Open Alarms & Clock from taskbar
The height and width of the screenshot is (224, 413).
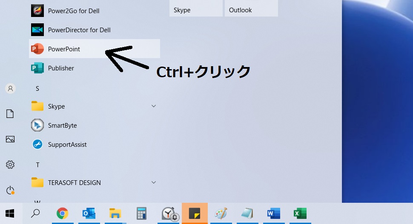[x=169, y=213]
